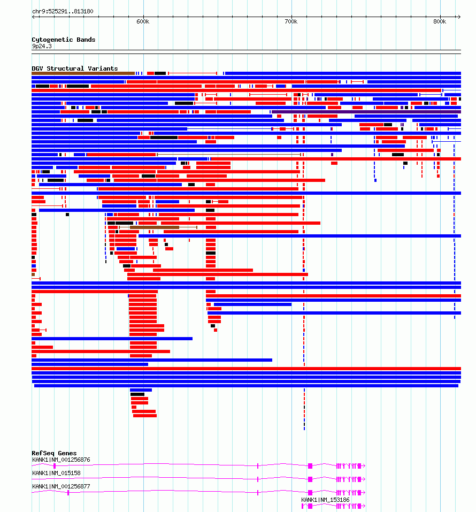Screen dimensions: 476x512
Task: Open the Cytogenetic Bands track title
Action: click(x=64, y=40)
